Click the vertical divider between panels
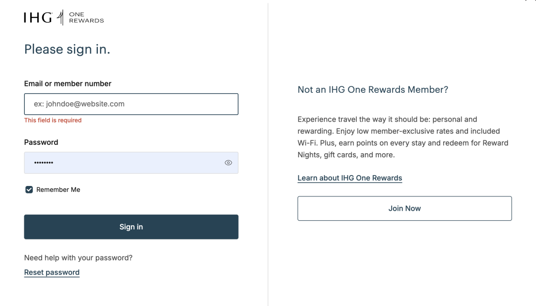This screenshot has height=306, width=536. [268, 154]
